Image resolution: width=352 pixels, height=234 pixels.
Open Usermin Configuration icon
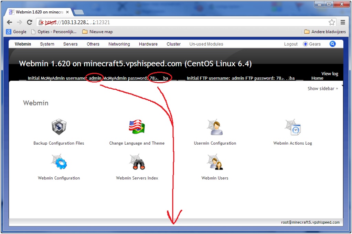pyautogui.click(x=215, y=127)
